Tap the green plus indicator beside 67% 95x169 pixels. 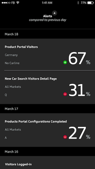click(65, 62)
